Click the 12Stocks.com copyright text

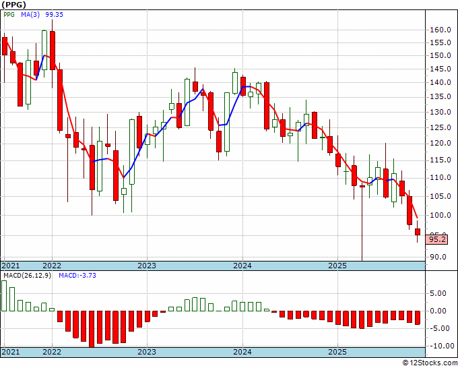pos(430,363)
